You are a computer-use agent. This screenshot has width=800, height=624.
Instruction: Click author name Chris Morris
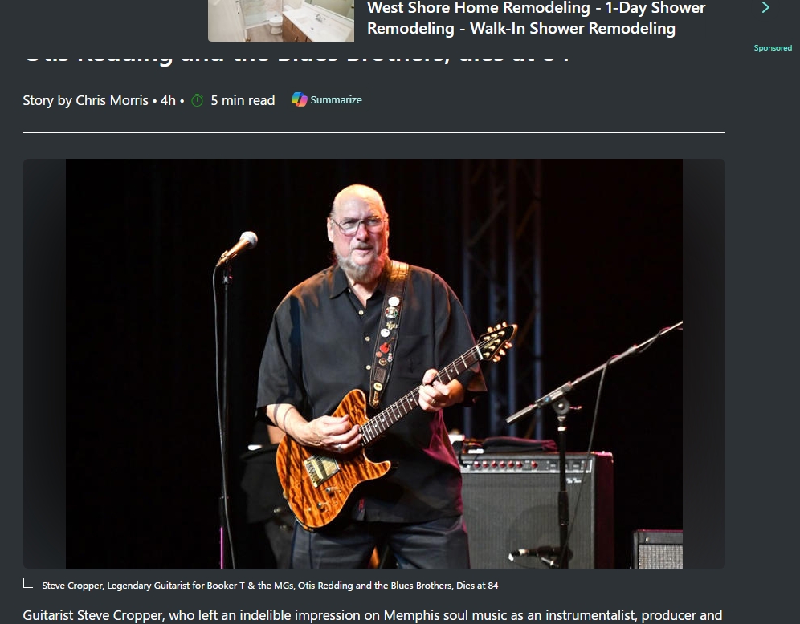[x=112, y=100]
